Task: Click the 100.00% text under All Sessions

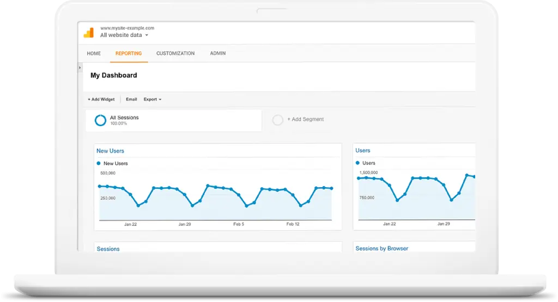Action: click(x=118, y=124)
